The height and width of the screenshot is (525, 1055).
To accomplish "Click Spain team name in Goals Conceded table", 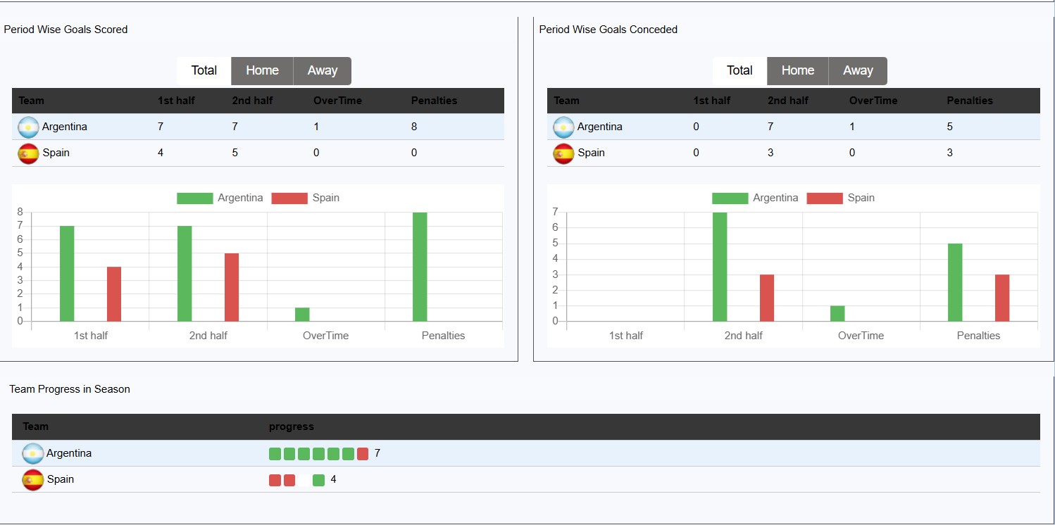I will pos(591,153).
